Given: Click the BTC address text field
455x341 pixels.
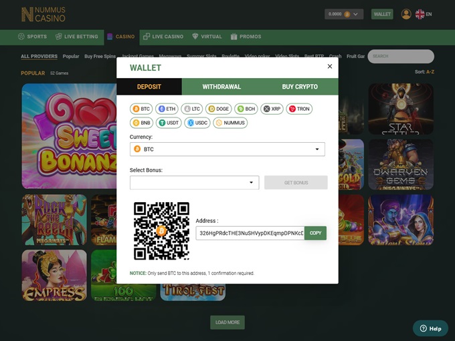Looking at the screenshot, I should pyautogui.click(x=250, y=233).
